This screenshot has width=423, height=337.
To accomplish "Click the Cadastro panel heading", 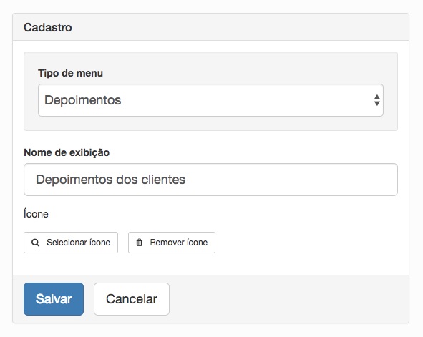I will tap(48, 27).
